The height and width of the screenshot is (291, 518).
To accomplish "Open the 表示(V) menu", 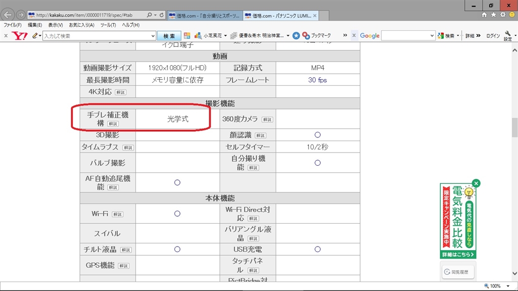I will click(x=56, y=25).
